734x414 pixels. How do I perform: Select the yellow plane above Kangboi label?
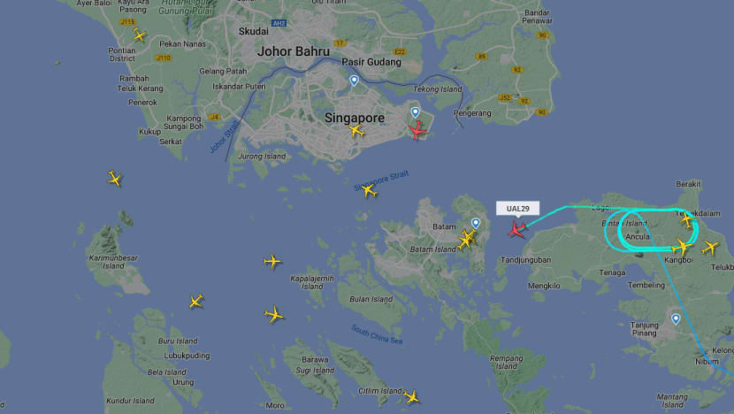(x=682, y=246)
